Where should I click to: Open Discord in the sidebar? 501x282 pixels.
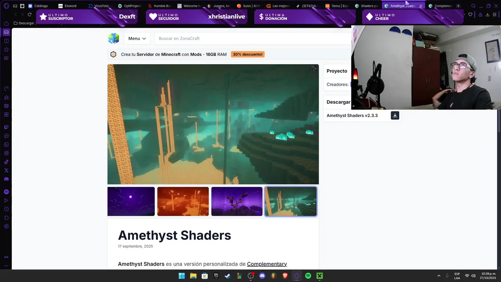click(x=6, y=179)
